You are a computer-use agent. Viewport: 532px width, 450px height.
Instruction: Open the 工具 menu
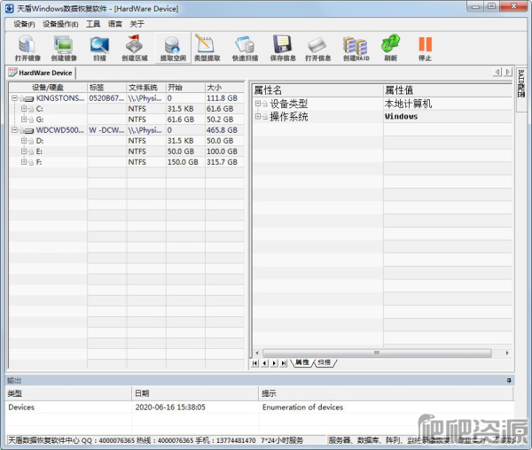[93, 24]
